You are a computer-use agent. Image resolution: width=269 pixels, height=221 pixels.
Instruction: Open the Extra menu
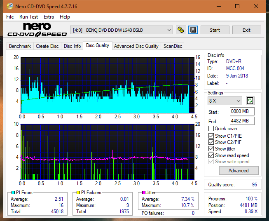49,17
